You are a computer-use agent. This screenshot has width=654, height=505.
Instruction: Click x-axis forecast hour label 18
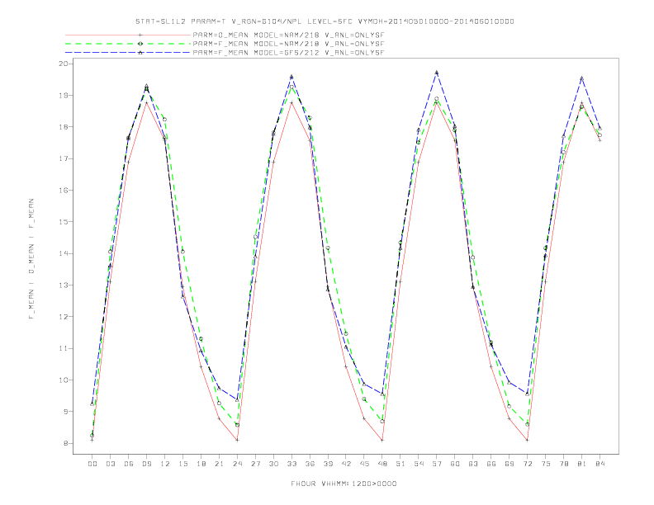point(201,464)
